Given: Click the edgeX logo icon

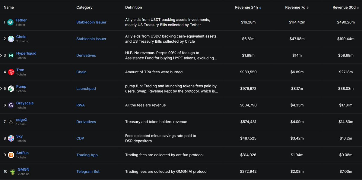Looking at the screenshot, I should coord(11,122).
